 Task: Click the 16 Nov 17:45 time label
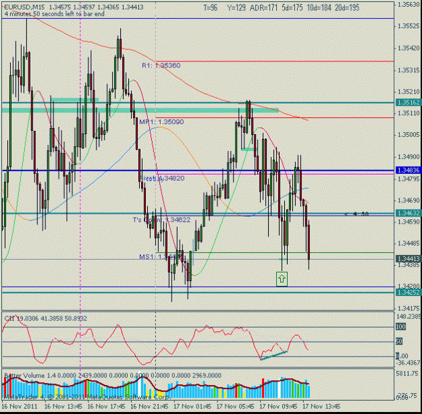coord(106,406)
